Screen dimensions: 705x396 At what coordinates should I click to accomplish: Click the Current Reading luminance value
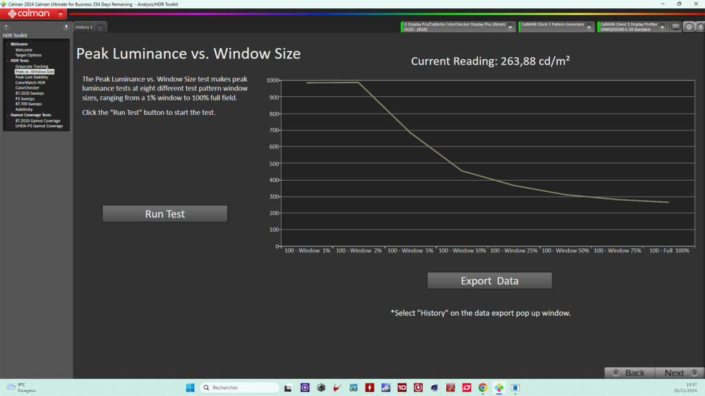coord(535,61)
